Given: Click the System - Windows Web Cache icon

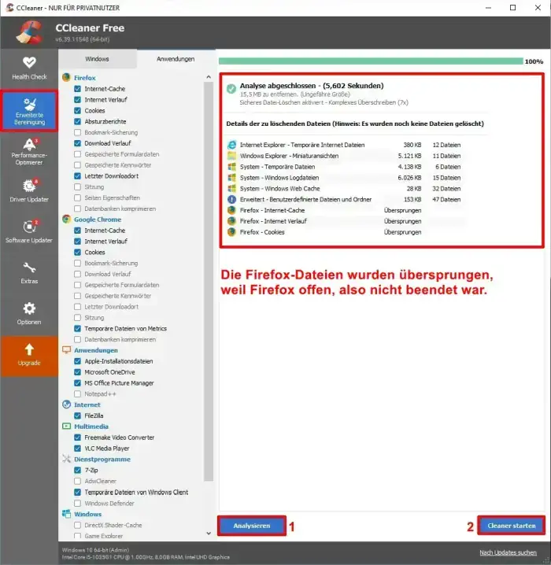Looking at the screenshot, I should [231, 188].
